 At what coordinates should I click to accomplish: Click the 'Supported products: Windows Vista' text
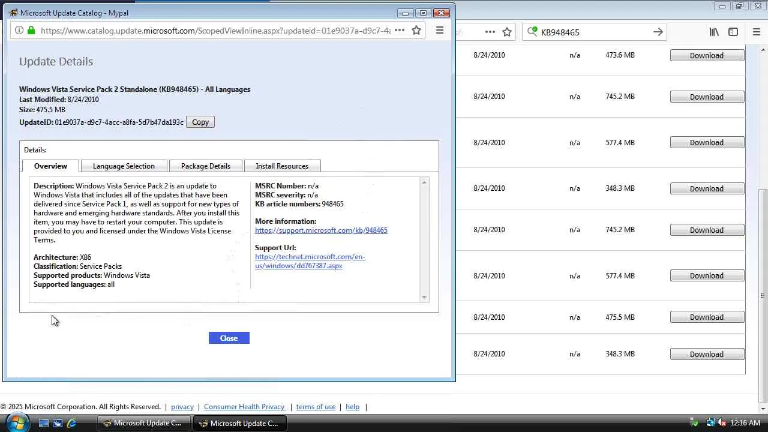(x=92, y=275)
